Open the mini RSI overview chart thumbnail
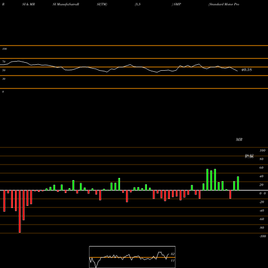 click(132, 257)
